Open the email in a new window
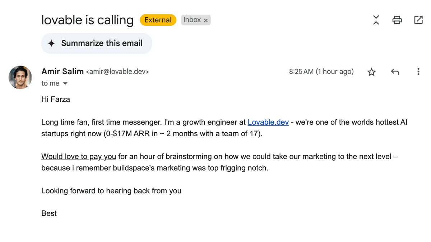 (418, 20)
